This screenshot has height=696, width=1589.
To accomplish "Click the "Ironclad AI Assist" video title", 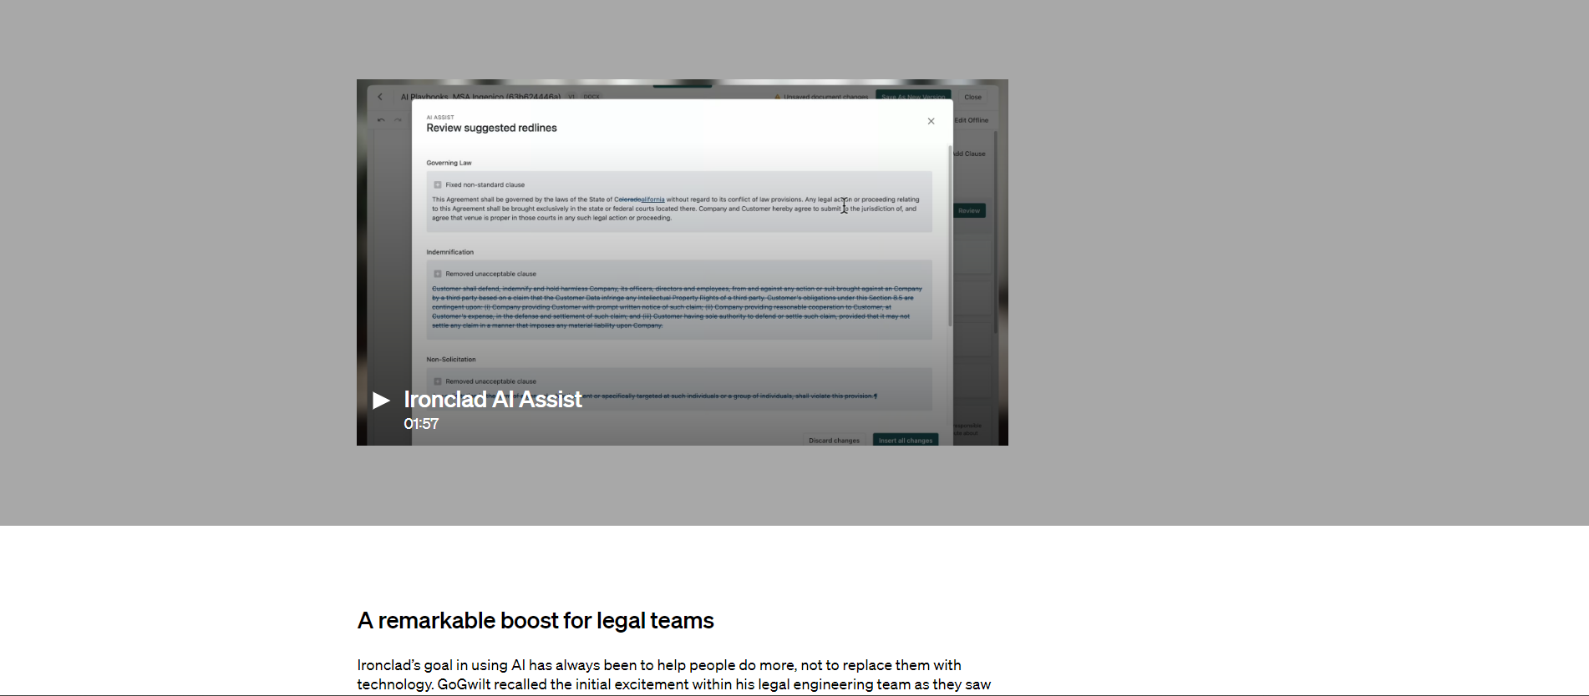I will pyautogui.click(x=493, y=400).
